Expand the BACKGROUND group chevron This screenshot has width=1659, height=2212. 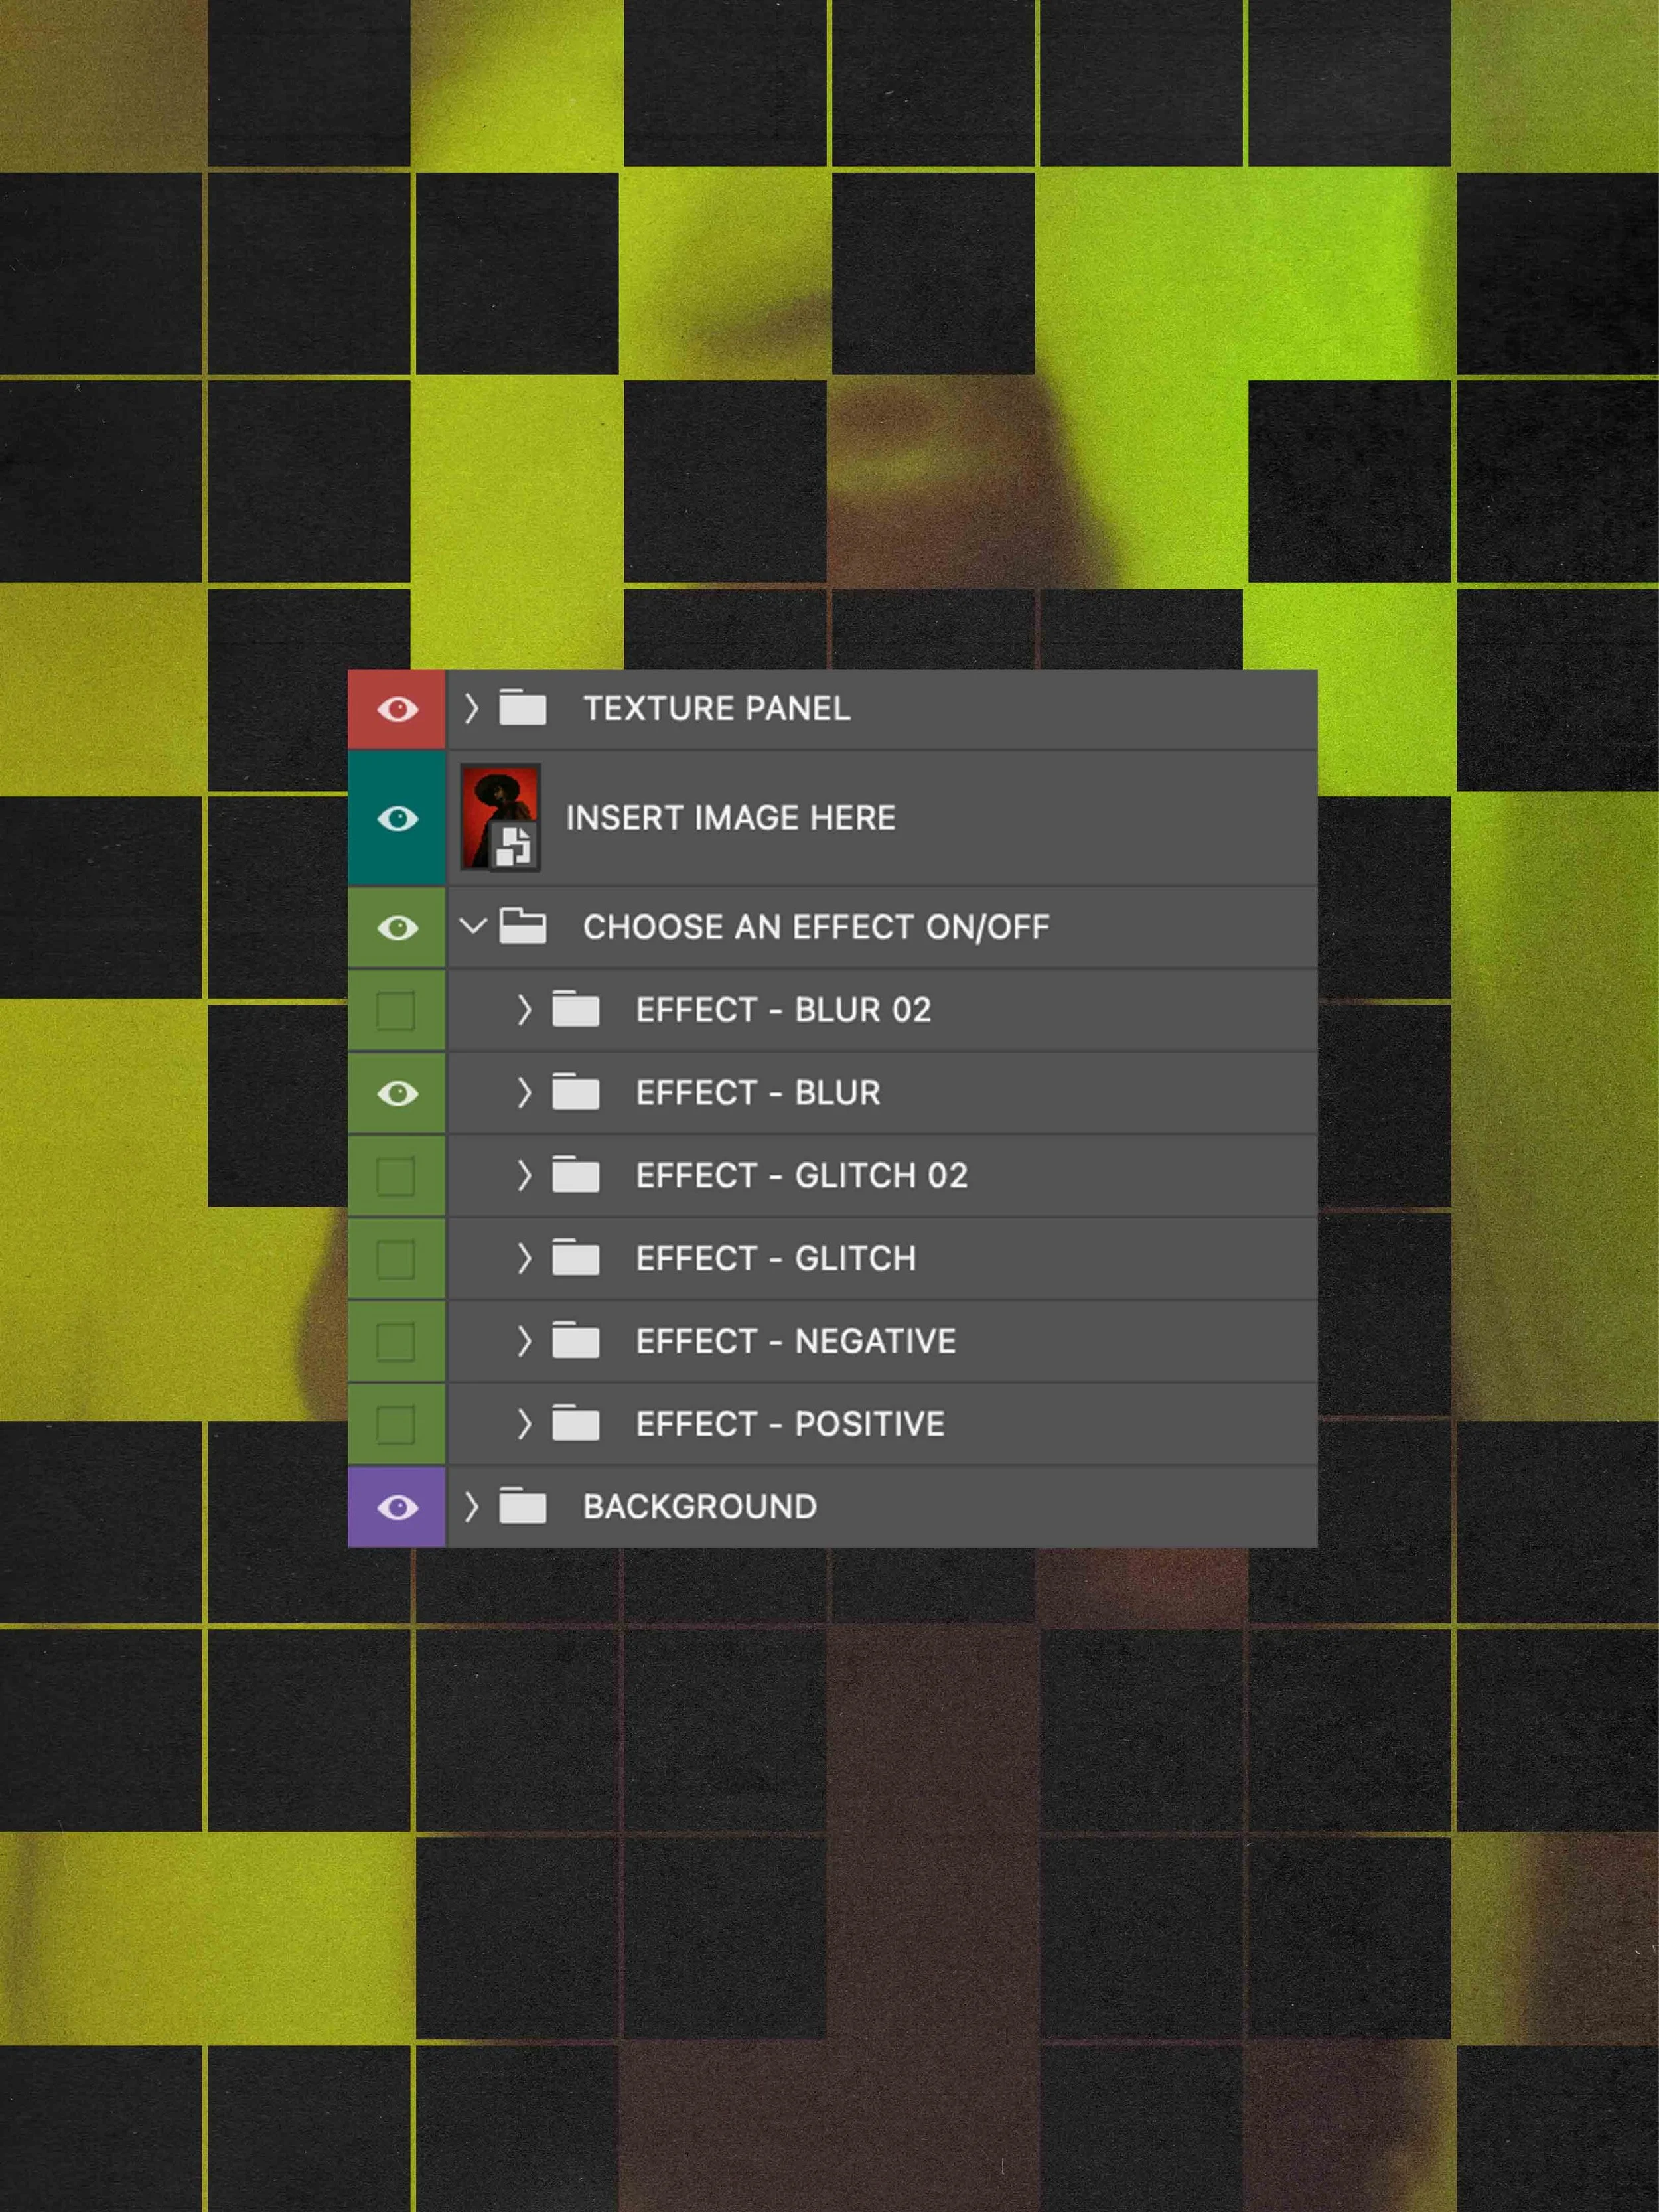[472, 1506]
